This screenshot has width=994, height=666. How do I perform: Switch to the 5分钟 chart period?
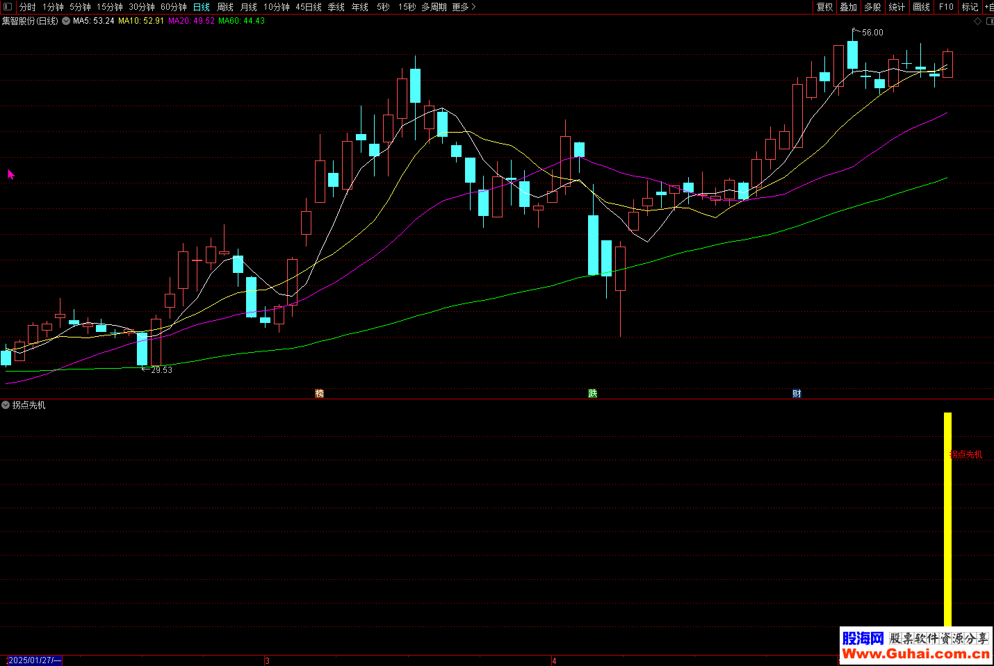click(x=80, y=7)
